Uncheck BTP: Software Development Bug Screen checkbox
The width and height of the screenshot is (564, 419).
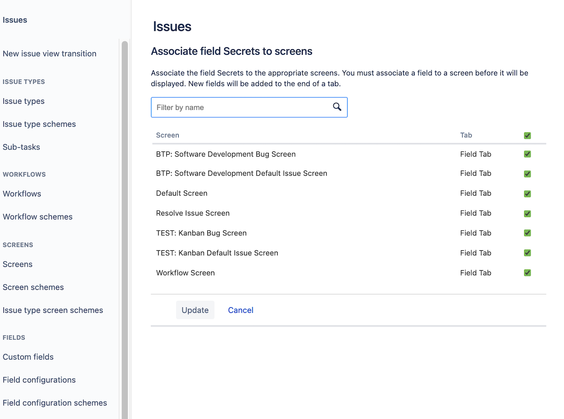click(x=527, y=154)
